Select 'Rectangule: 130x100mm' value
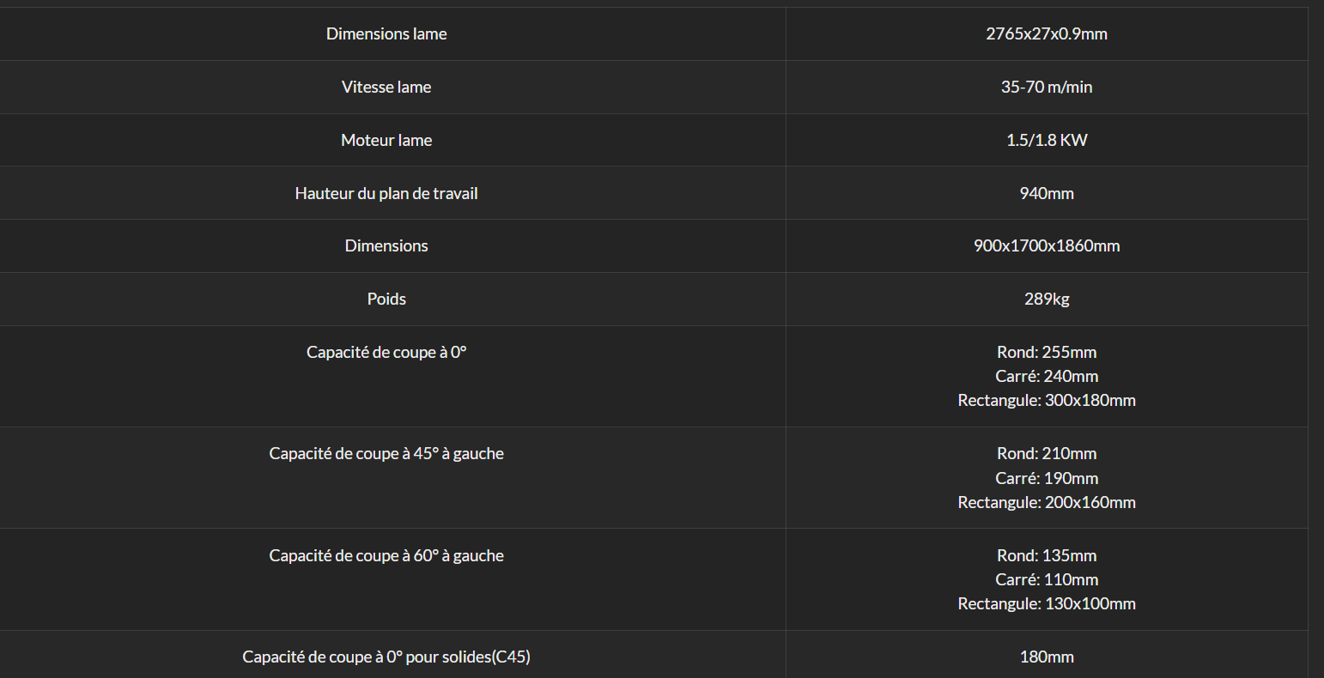 1047,603
